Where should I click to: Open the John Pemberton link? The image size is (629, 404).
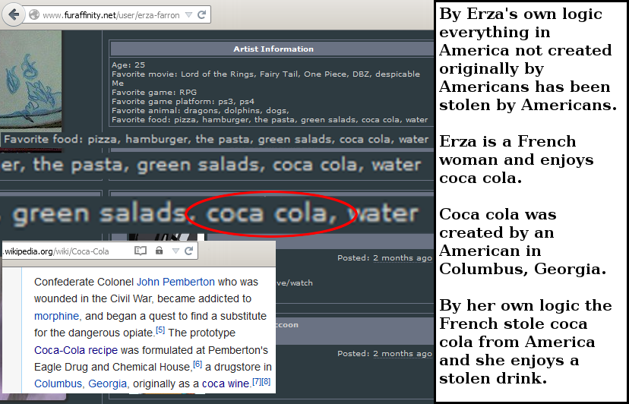pyautogui.click(x=175, y=282)
